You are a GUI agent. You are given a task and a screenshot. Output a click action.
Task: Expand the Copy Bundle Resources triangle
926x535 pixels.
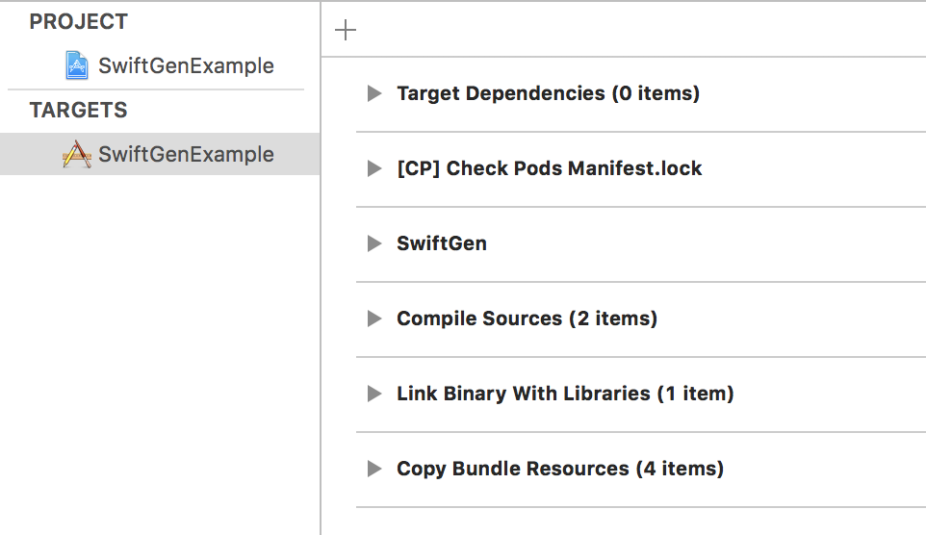374,469
